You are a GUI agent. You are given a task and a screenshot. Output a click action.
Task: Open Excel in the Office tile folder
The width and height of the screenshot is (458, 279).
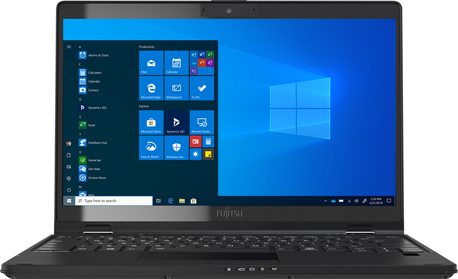(x=210, y=54)
